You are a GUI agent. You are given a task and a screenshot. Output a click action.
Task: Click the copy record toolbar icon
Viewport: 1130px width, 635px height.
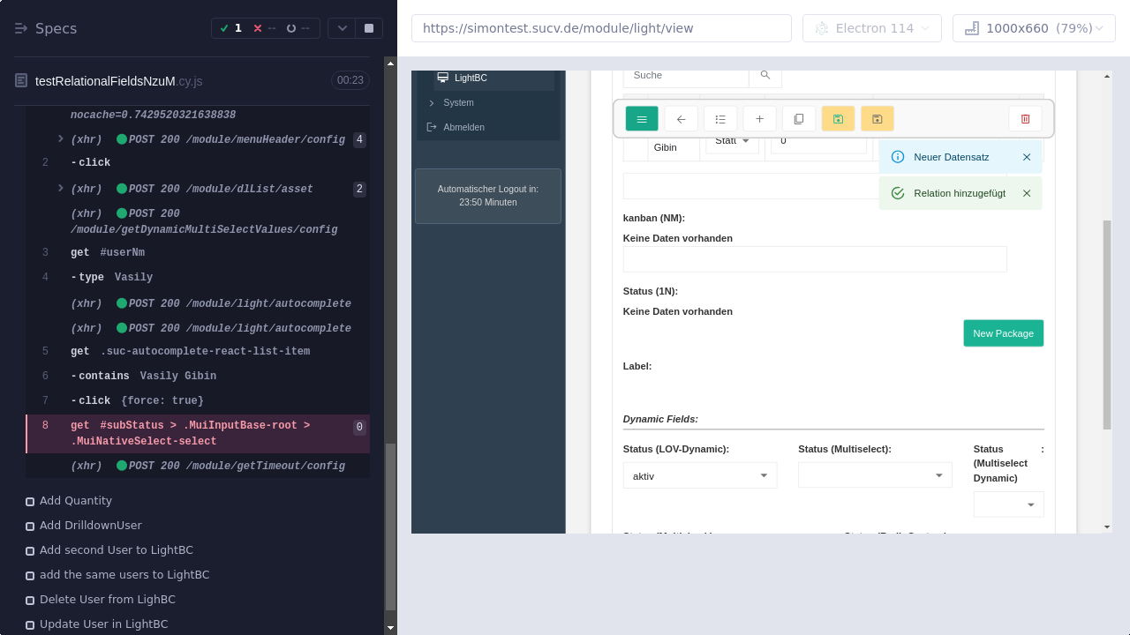click(799, 119)
